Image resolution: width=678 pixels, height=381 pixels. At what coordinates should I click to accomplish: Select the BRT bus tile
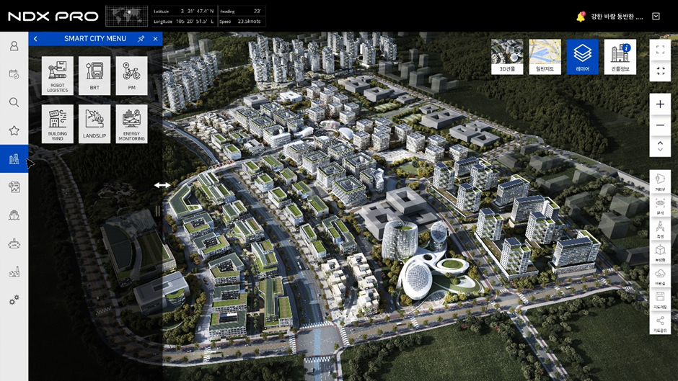tap(94, 76)
